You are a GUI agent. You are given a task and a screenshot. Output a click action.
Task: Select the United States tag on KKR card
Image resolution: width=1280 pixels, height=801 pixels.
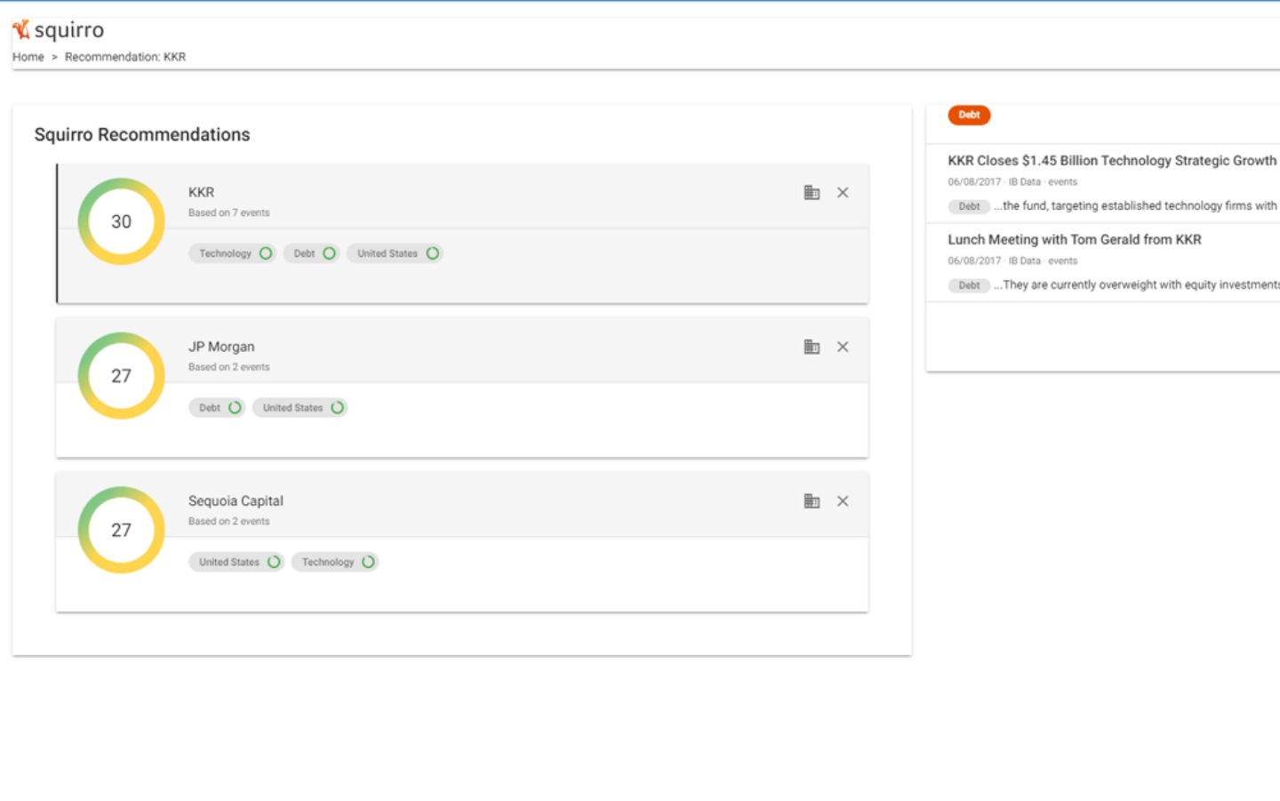(395, 253)
